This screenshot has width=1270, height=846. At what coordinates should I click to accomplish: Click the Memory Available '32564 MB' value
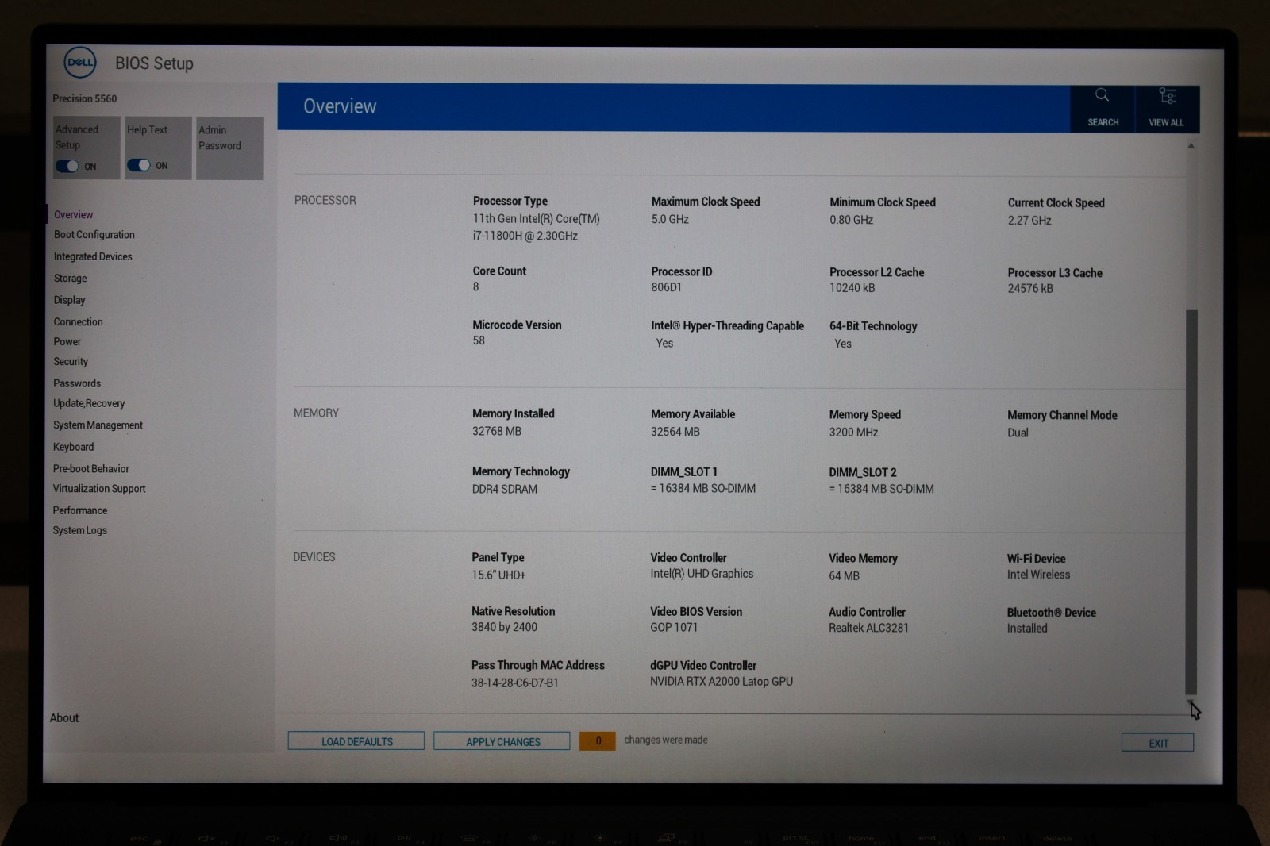(675, 432)
